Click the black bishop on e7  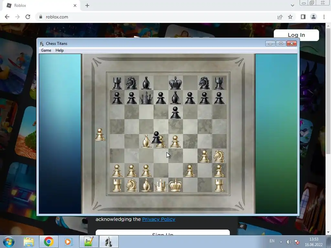click(175, 98)
